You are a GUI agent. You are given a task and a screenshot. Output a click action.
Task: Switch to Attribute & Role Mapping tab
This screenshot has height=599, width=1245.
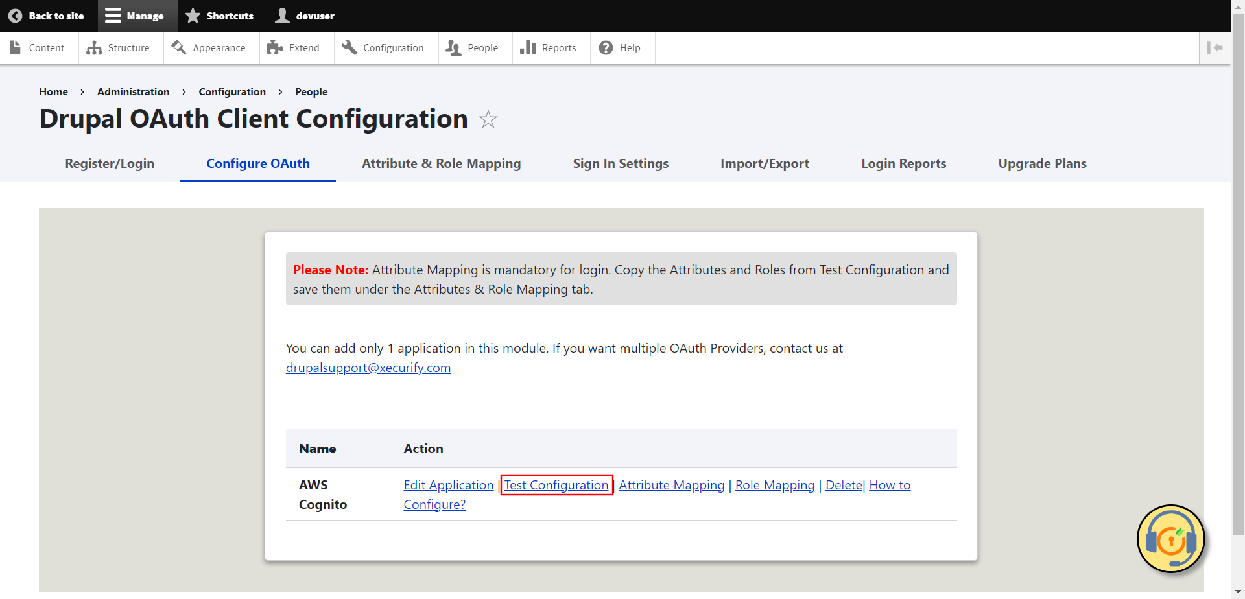click(x=441, y=163)
